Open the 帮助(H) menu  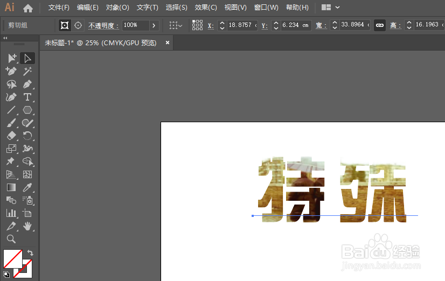click(x=297, y=8)
